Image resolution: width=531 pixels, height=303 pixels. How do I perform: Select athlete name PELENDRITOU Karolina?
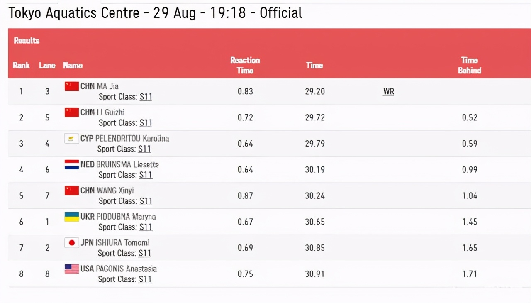coord(132,139)
